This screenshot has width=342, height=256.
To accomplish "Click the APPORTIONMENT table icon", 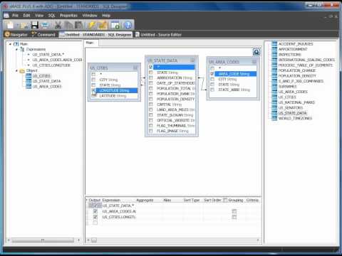I will tap(274, 49).
